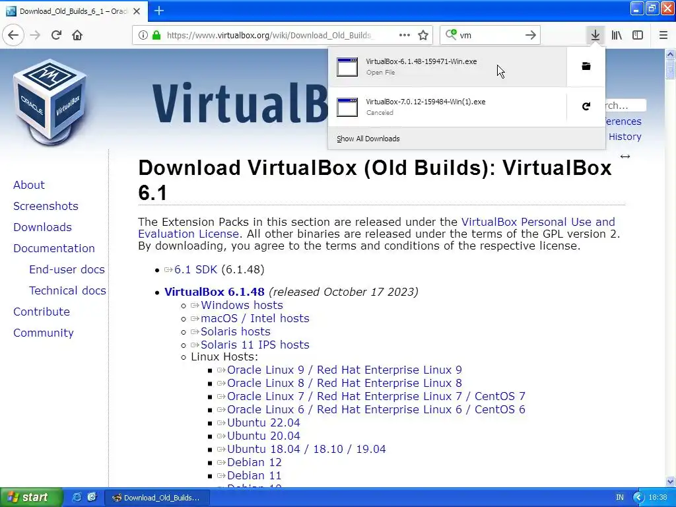Open the Community sidebar link
Screen dimensions: 676x507
click(x=43, y=333)
